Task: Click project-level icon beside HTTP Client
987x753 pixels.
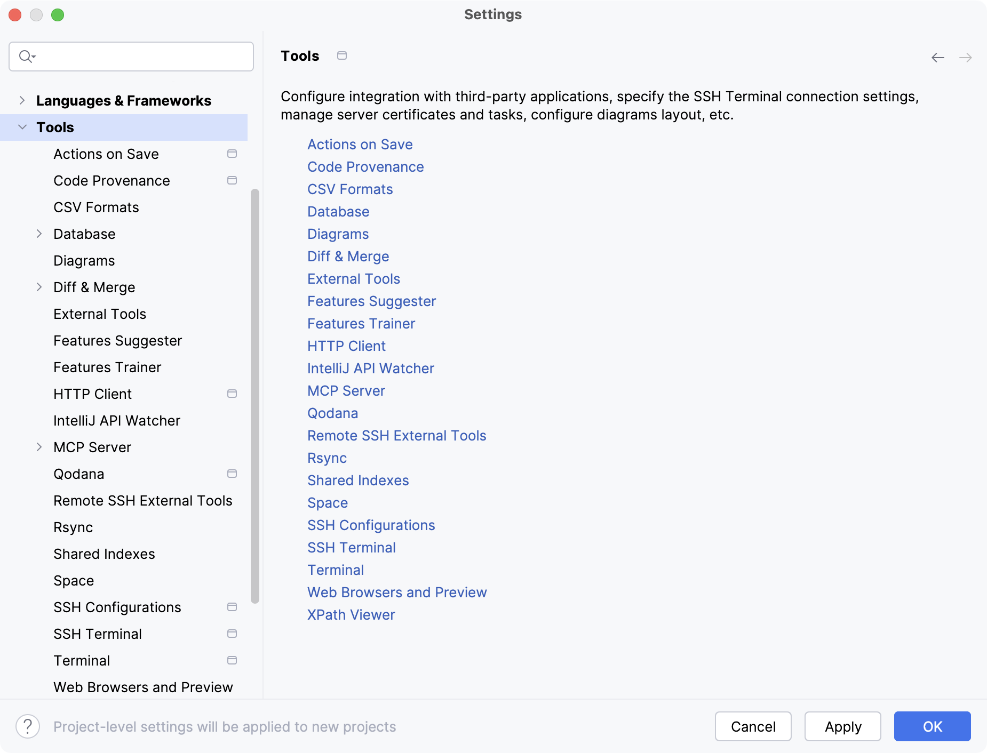Action: click(232, 394)
